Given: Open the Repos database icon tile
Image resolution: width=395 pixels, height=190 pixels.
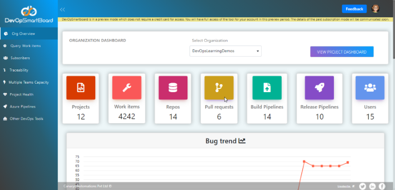Looking at the screenshot, I should pyautogui.click(x=173, y=87).
